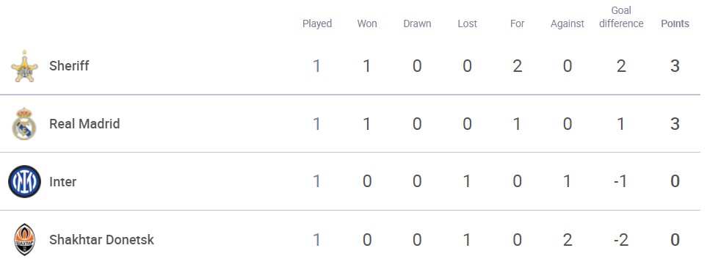Click the For goals column header
Viewport: 707px width, 270px height.
coord(517,23)
